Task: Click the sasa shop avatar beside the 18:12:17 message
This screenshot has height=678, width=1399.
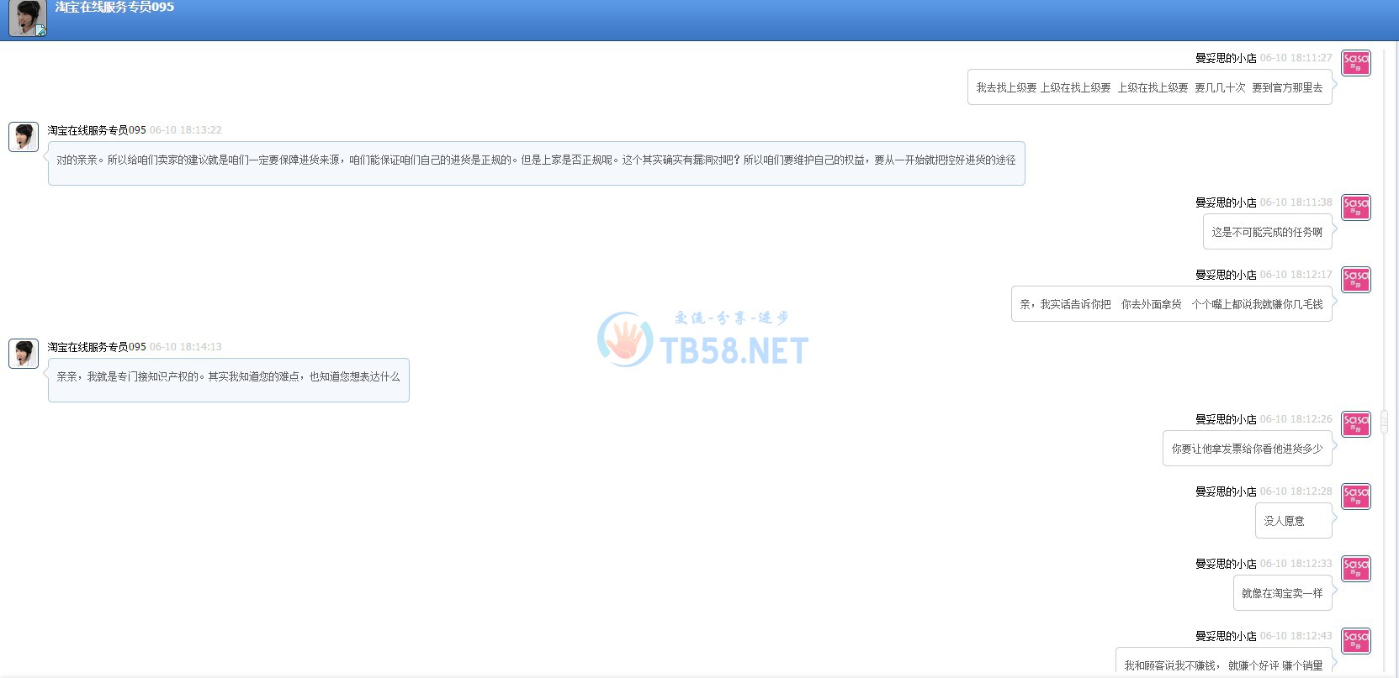Action: (x=1355, y=280)
